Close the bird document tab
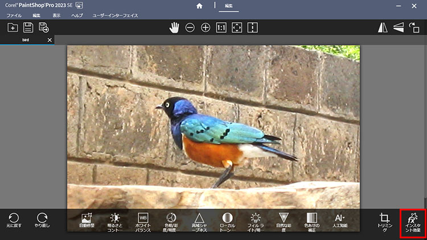This screenshot has width=427, height=240. point(50,40)
